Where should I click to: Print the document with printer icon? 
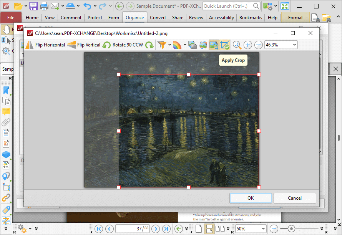(44, 6)
